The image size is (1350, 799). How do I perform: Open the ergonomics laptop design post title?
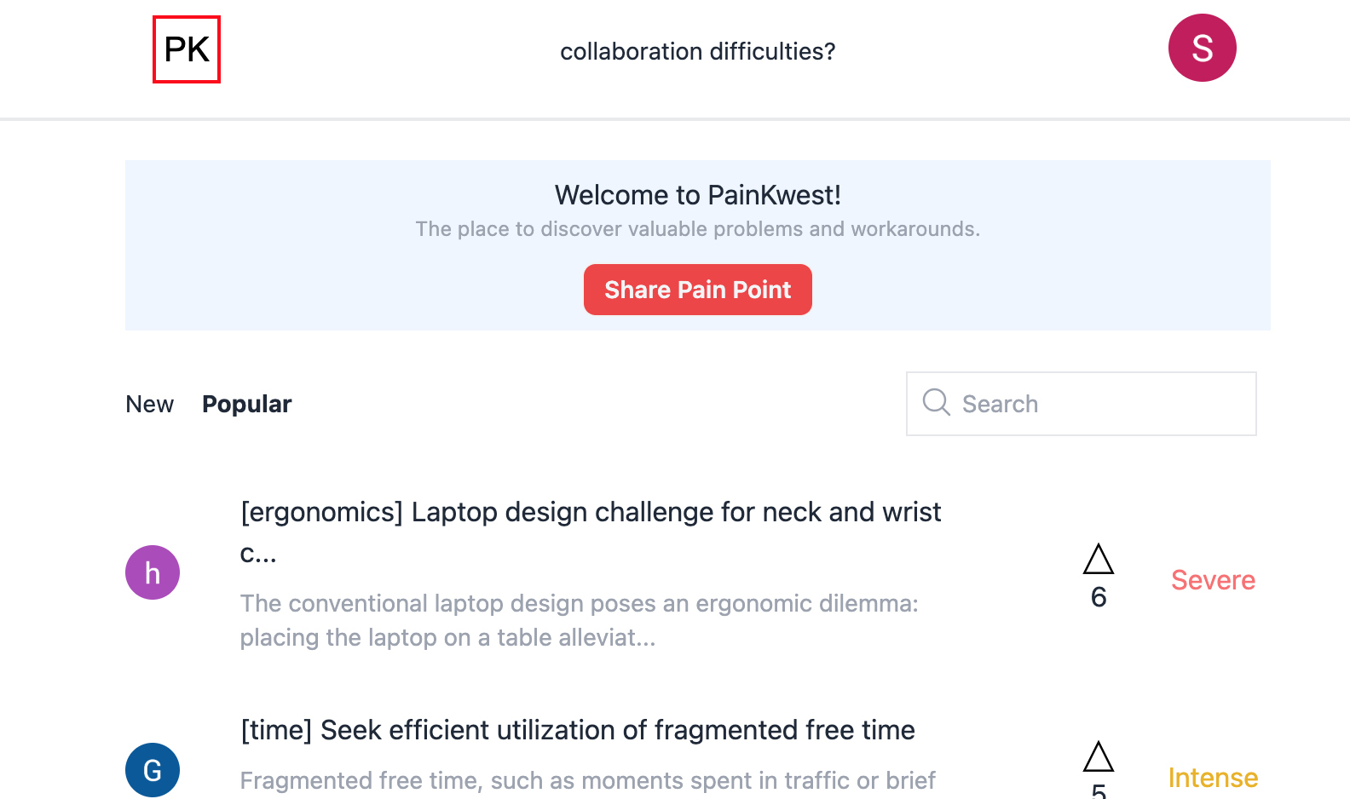coord(591,513)
